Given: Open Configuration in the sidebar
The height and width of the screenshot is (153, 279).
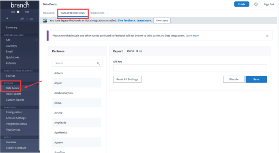Looking at the screenshot, I should tap(14, 112).
